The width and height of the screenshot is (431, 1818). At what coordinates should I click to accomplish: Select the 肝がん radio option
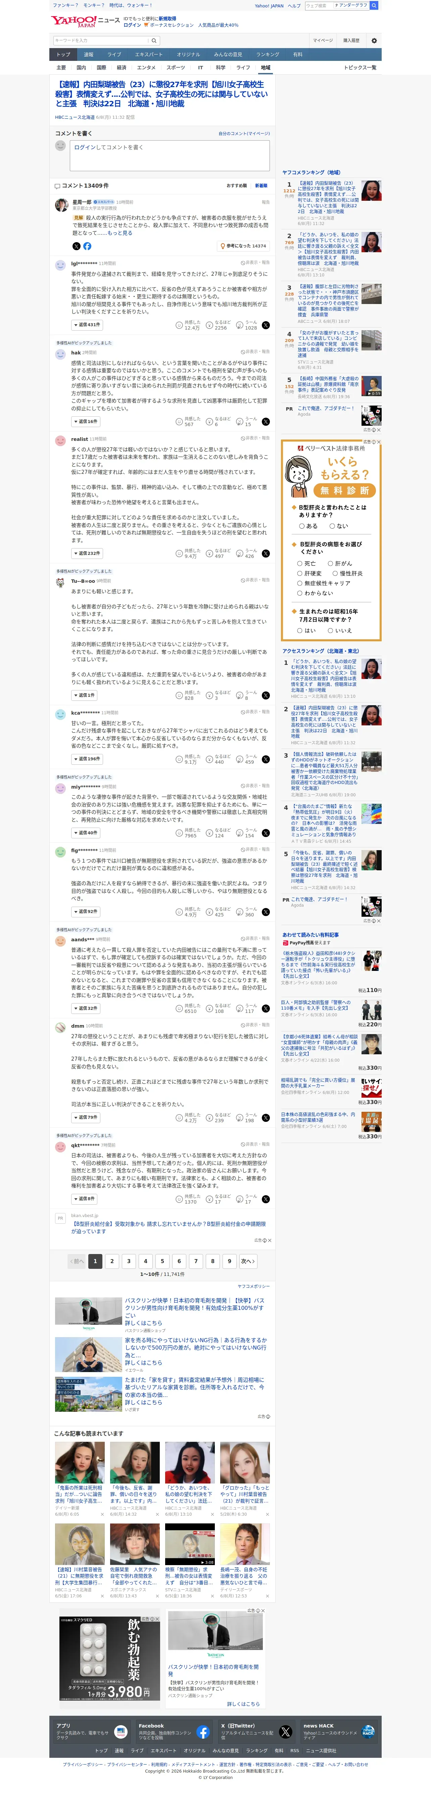pyautogui.click(x=330, y=563)
